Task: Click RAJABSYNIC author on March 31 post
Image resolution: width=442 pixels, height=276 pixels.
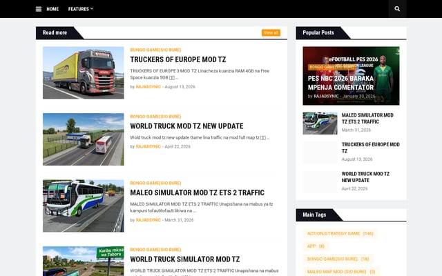Action: [x=148, y=220]
